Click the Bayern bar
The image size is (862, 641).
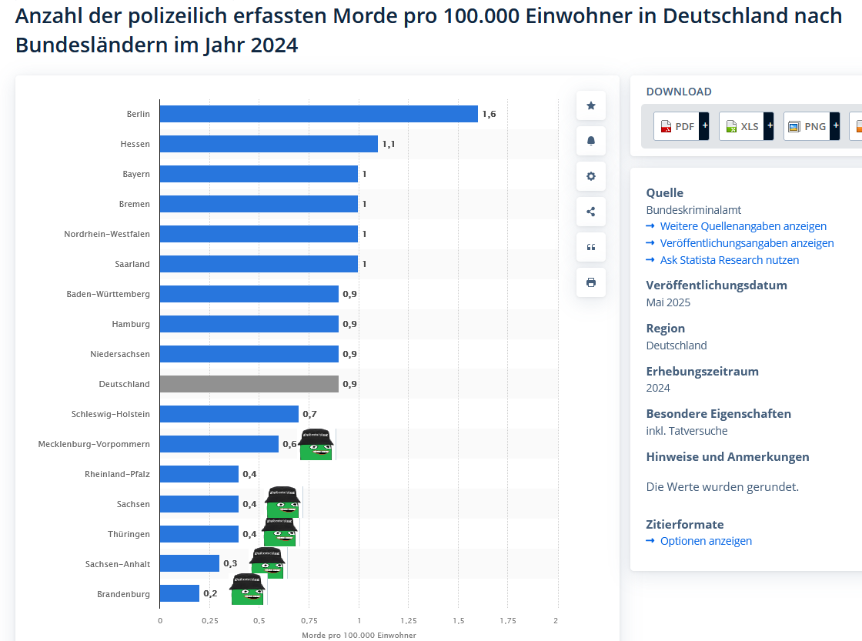tap(259, 174)
